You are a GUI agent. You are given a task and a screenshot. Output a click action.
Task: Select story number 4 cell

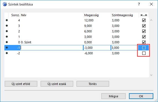point(19,20)
